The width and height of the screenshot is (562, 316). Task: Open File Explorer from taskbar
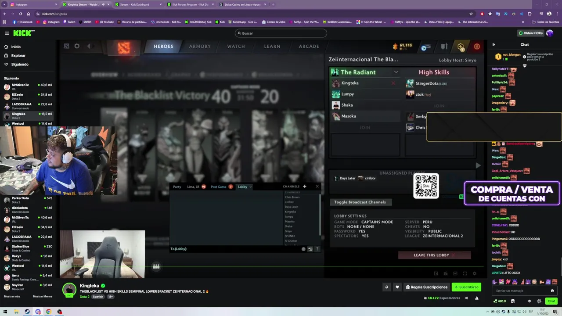click(x=16, y=312)
